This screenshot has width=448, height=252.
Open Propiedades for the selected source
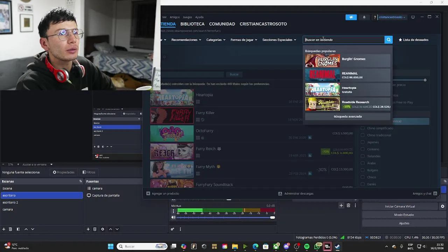[x=64, y=172]
